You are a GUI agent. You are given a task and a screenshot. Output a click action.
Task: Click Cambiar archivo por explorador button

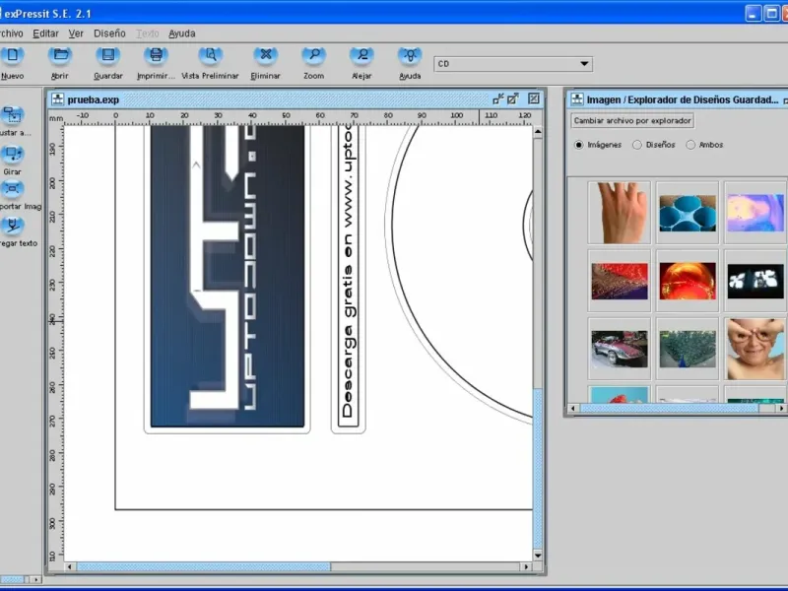tap(632, 120)
